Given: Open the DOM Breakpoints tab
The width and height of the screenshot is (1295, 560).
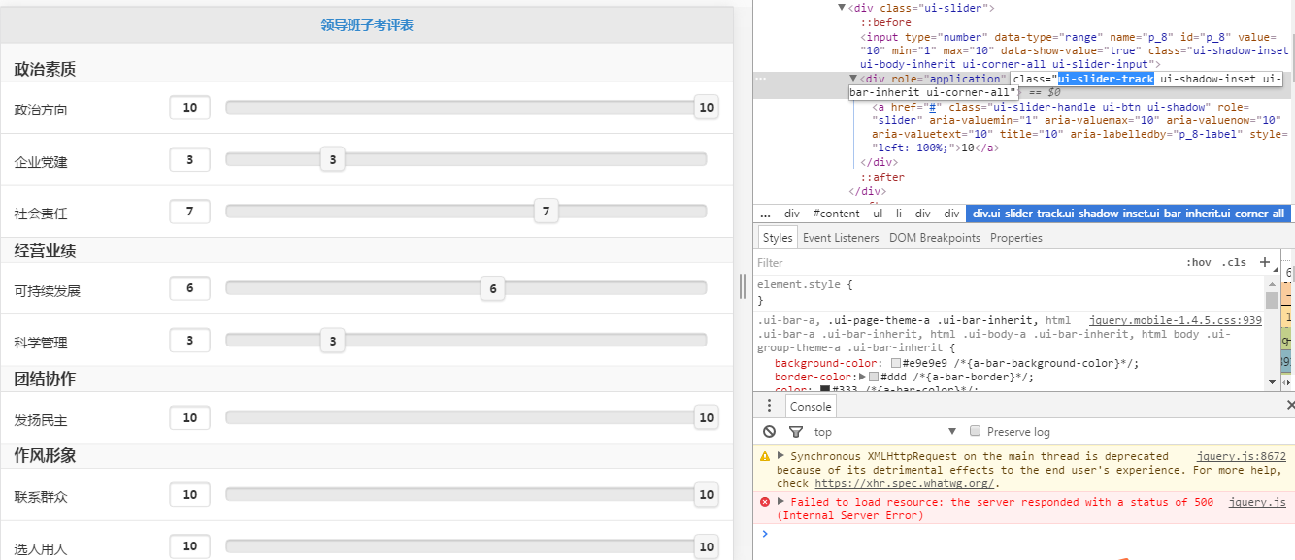Looking at the screenshot, I should [x=935, y=237].
